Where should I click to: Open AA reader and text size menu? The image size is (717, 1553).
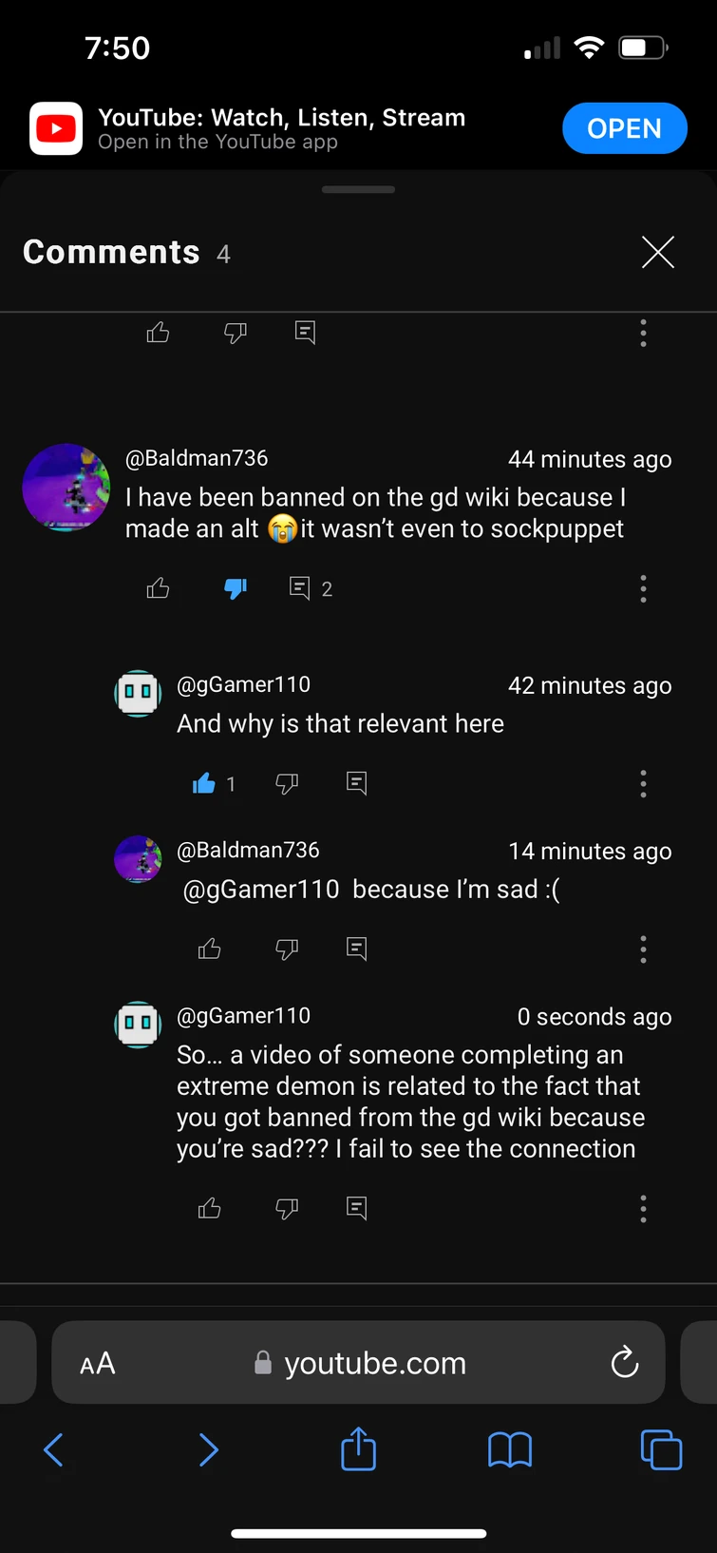pos(98,1364)
